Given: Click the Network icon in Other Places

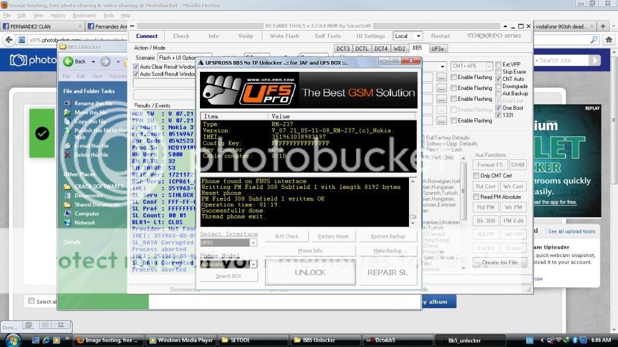Looking at the screenshot, I should click(x=68, y=223).
